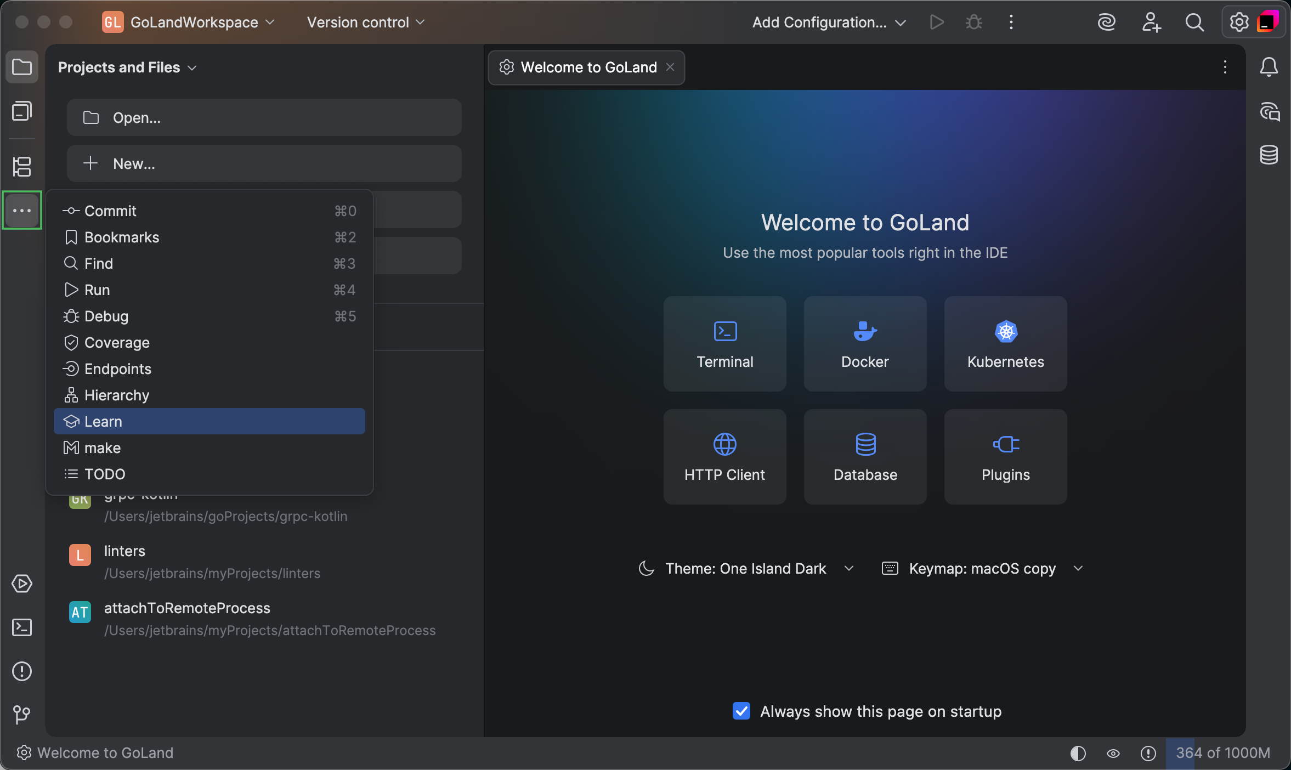
Task: Open the Keymap: macOS copy dropdown
Action: point(983,568)
